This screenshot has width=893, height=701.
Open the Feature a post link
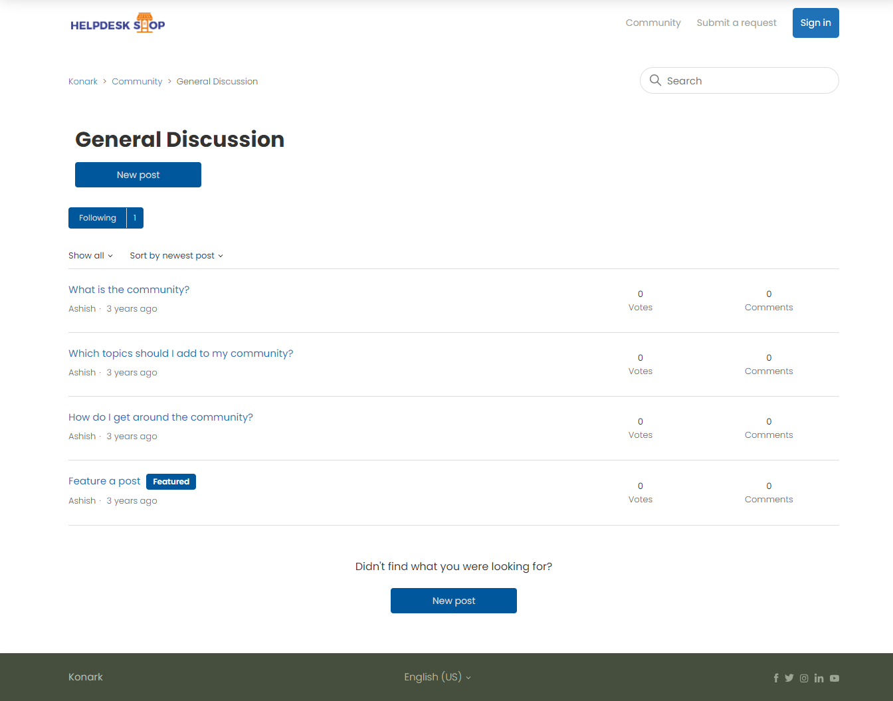104,481
